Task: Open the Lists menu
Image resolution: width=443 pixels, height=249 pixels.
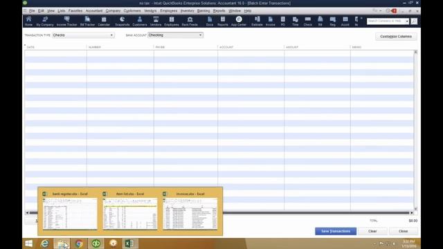Action: (x=62, y=11)
